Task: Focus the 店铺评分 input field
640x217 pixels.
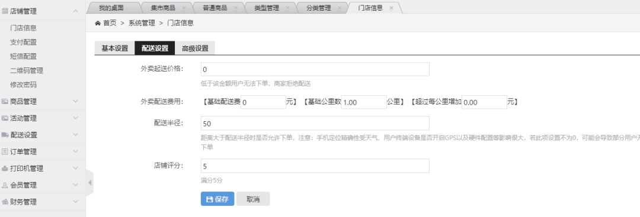Action: (315, 166)
